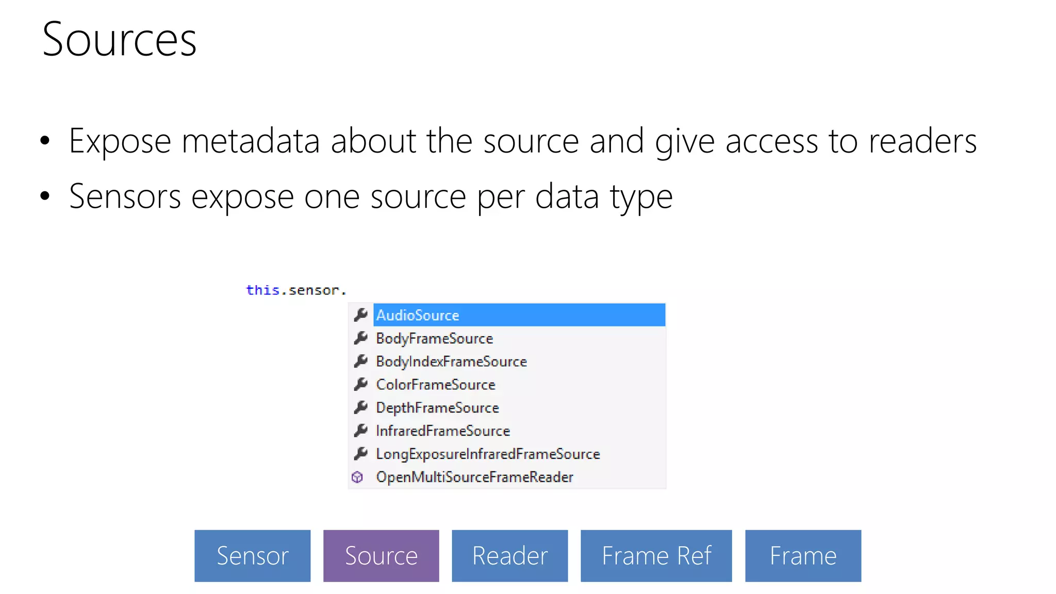Select the OpenMultiSourceFrameReader method entry
1056x594 pixels.
[474, 477]
